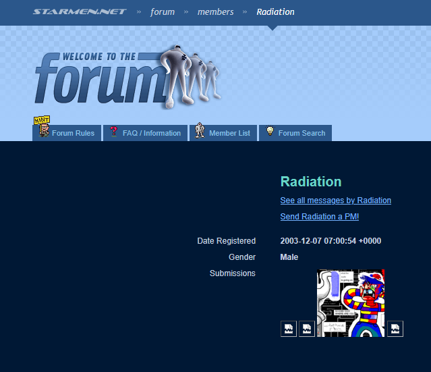The width and height of the screenshot is (431, 372).
Task: Click the robot icon beside Member List
Action: click(x=200, y=132)
